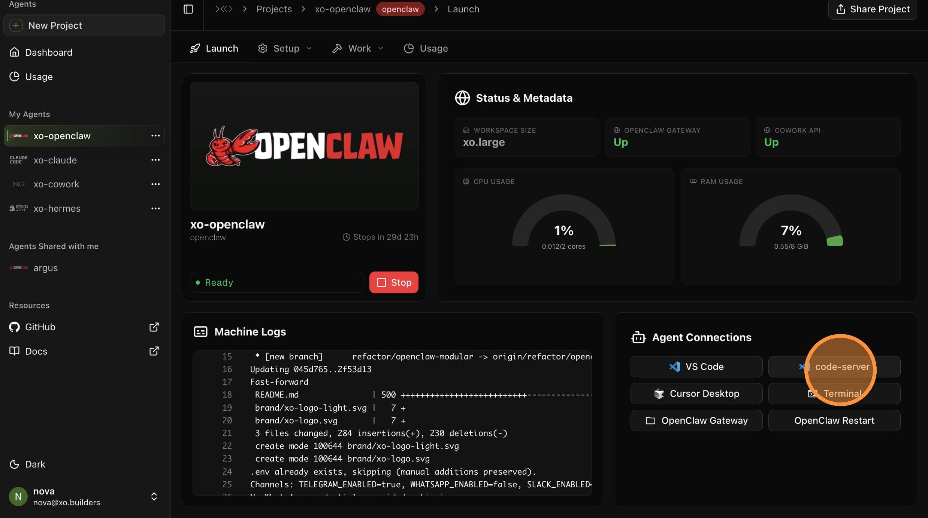928x518 pixels.
Task: Open the Terminal connection
Action: tap(834, 393)
